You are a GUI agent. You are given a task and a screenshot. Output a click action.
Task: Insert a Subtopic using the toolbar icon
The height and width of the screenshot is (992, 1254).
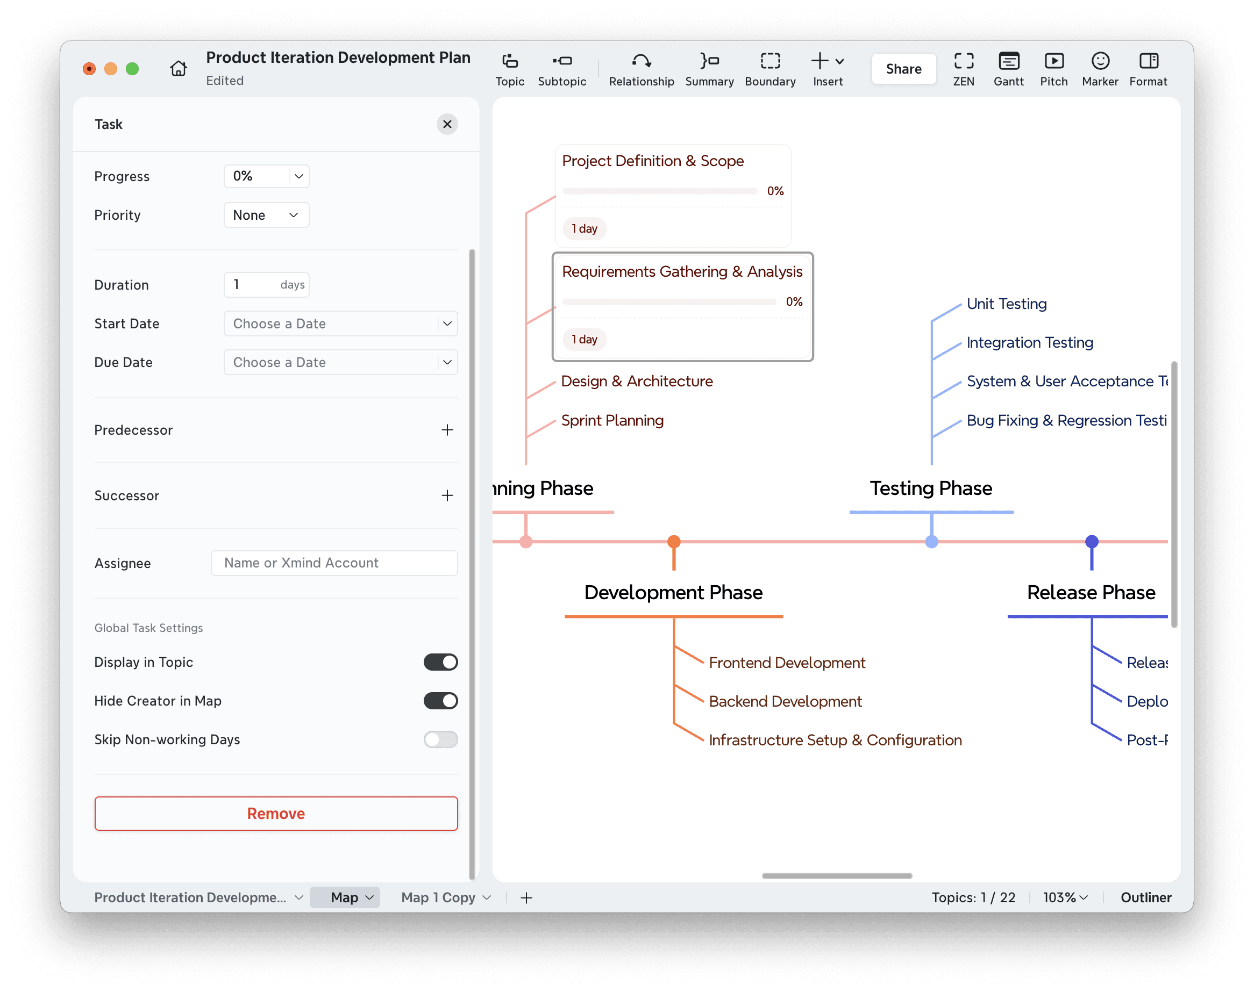[x=561, y=68]
